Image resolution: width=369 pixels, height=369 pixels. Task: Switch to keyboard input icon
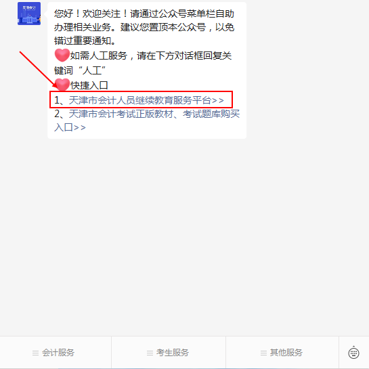click(353, 353)
